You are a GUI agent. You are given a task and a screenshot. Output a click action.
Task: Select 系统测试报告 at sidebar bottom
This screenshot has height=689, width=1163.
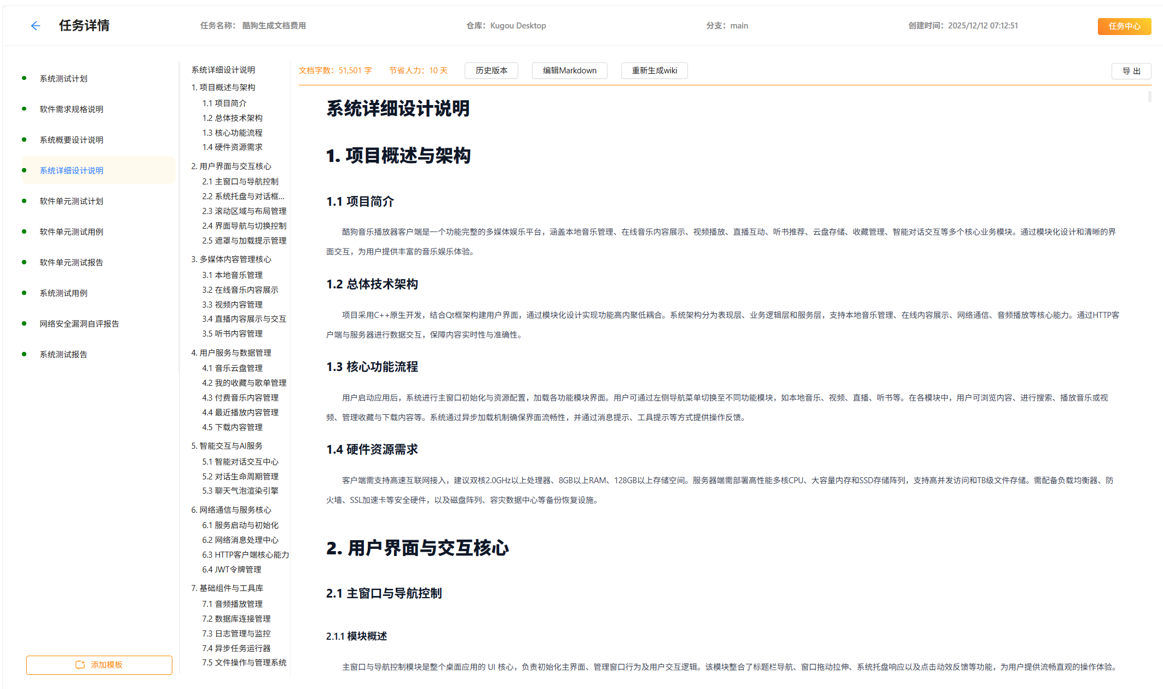point(63,354)
